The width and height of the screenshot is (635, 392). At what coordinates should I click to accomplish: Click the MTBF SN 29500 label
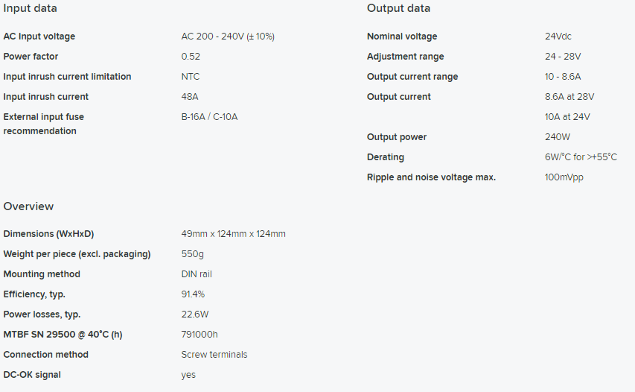[63, 335]
